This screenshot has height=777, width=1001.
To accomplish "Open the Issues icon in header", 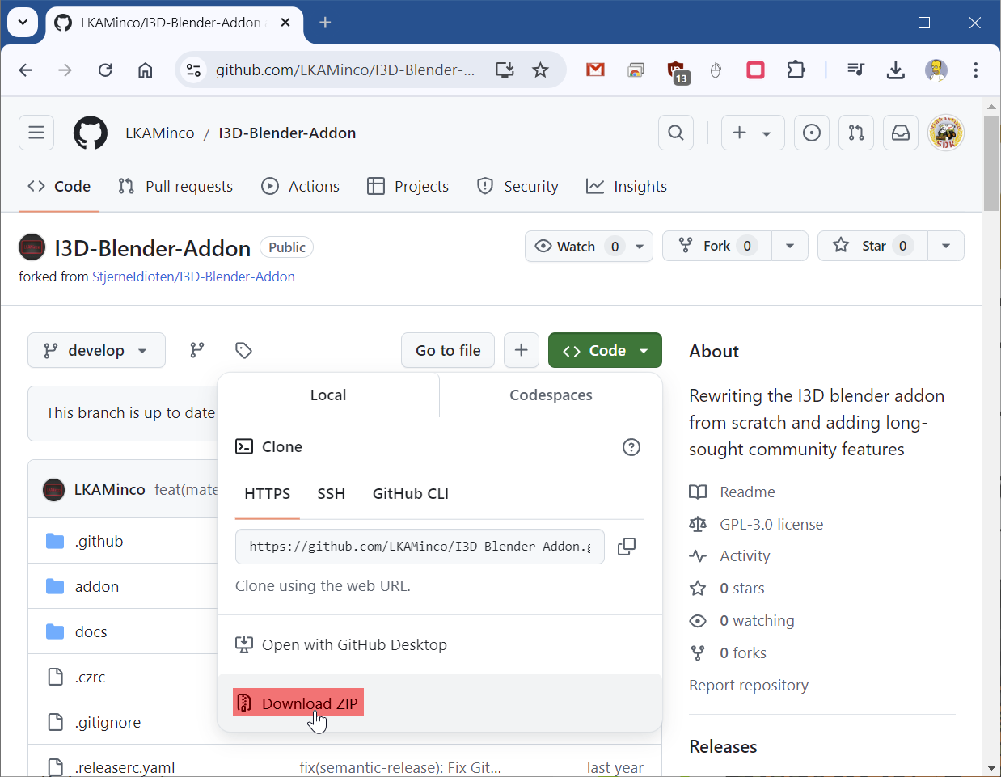I will point(812,133).
